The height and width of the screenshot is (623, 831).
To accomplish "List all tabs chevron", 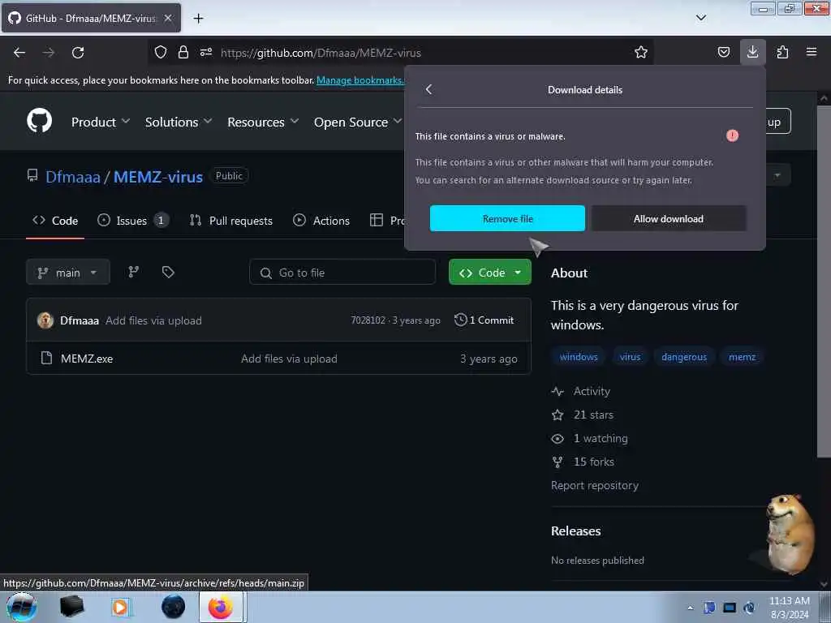I will click(701, 18).
